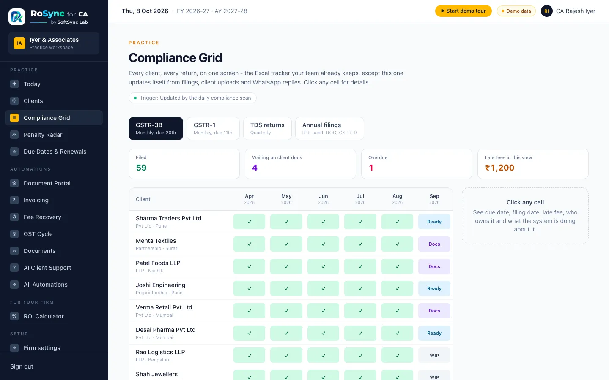Switch to the TDS returns tab
This screenshot has width=609, height=380.
tap(267, 128)
